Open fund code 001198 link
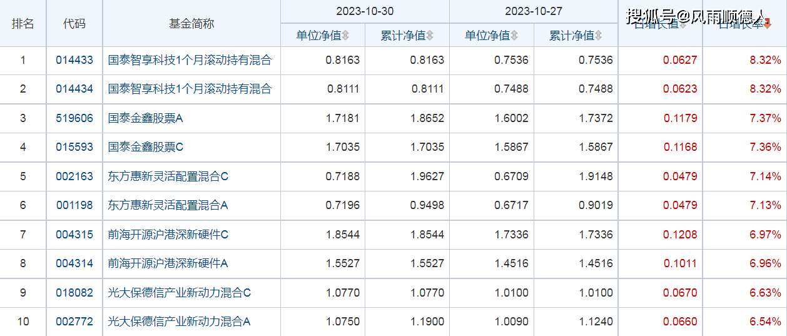Viewport: 787px width, 336px height. pyautogui.click(x=74, y=205)
